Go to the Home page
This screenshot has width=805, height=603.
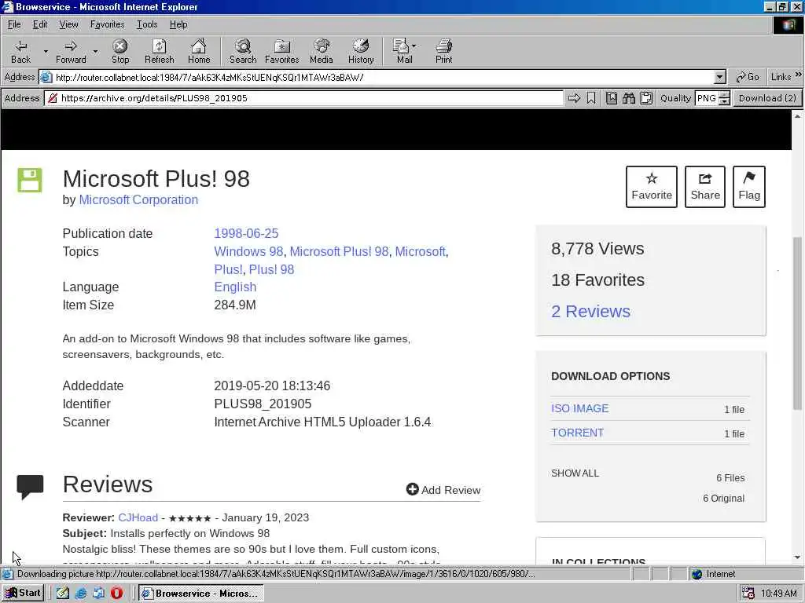point(199,52)
